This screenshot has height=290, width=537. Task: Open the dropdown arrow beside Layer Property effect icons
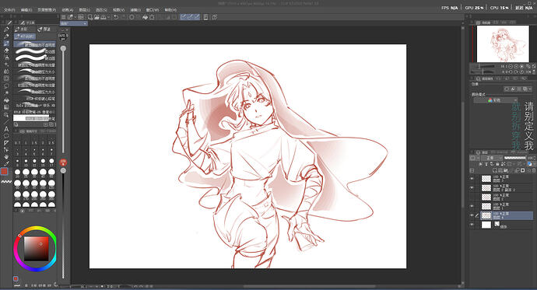coord(530,89)
